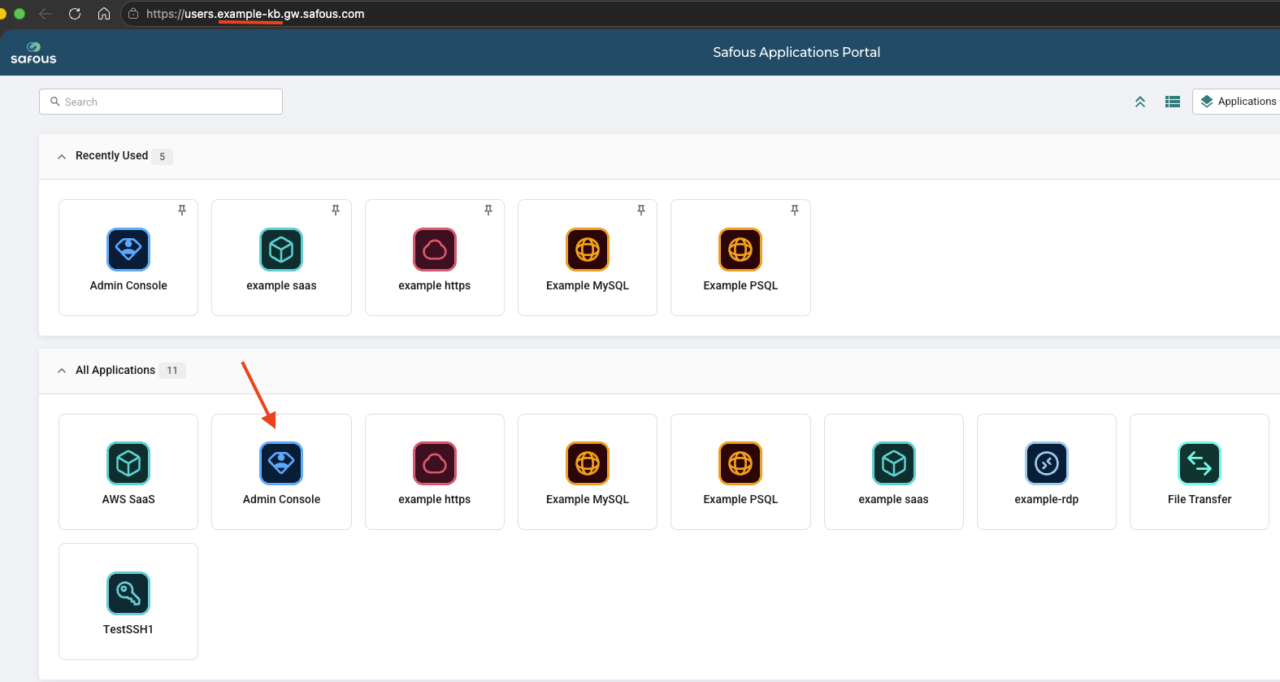Open the Applications dropdown button
Image resolution: width=1280 pixels, height=682 pixels.
pyautogui.click(x=1237, y=102)
